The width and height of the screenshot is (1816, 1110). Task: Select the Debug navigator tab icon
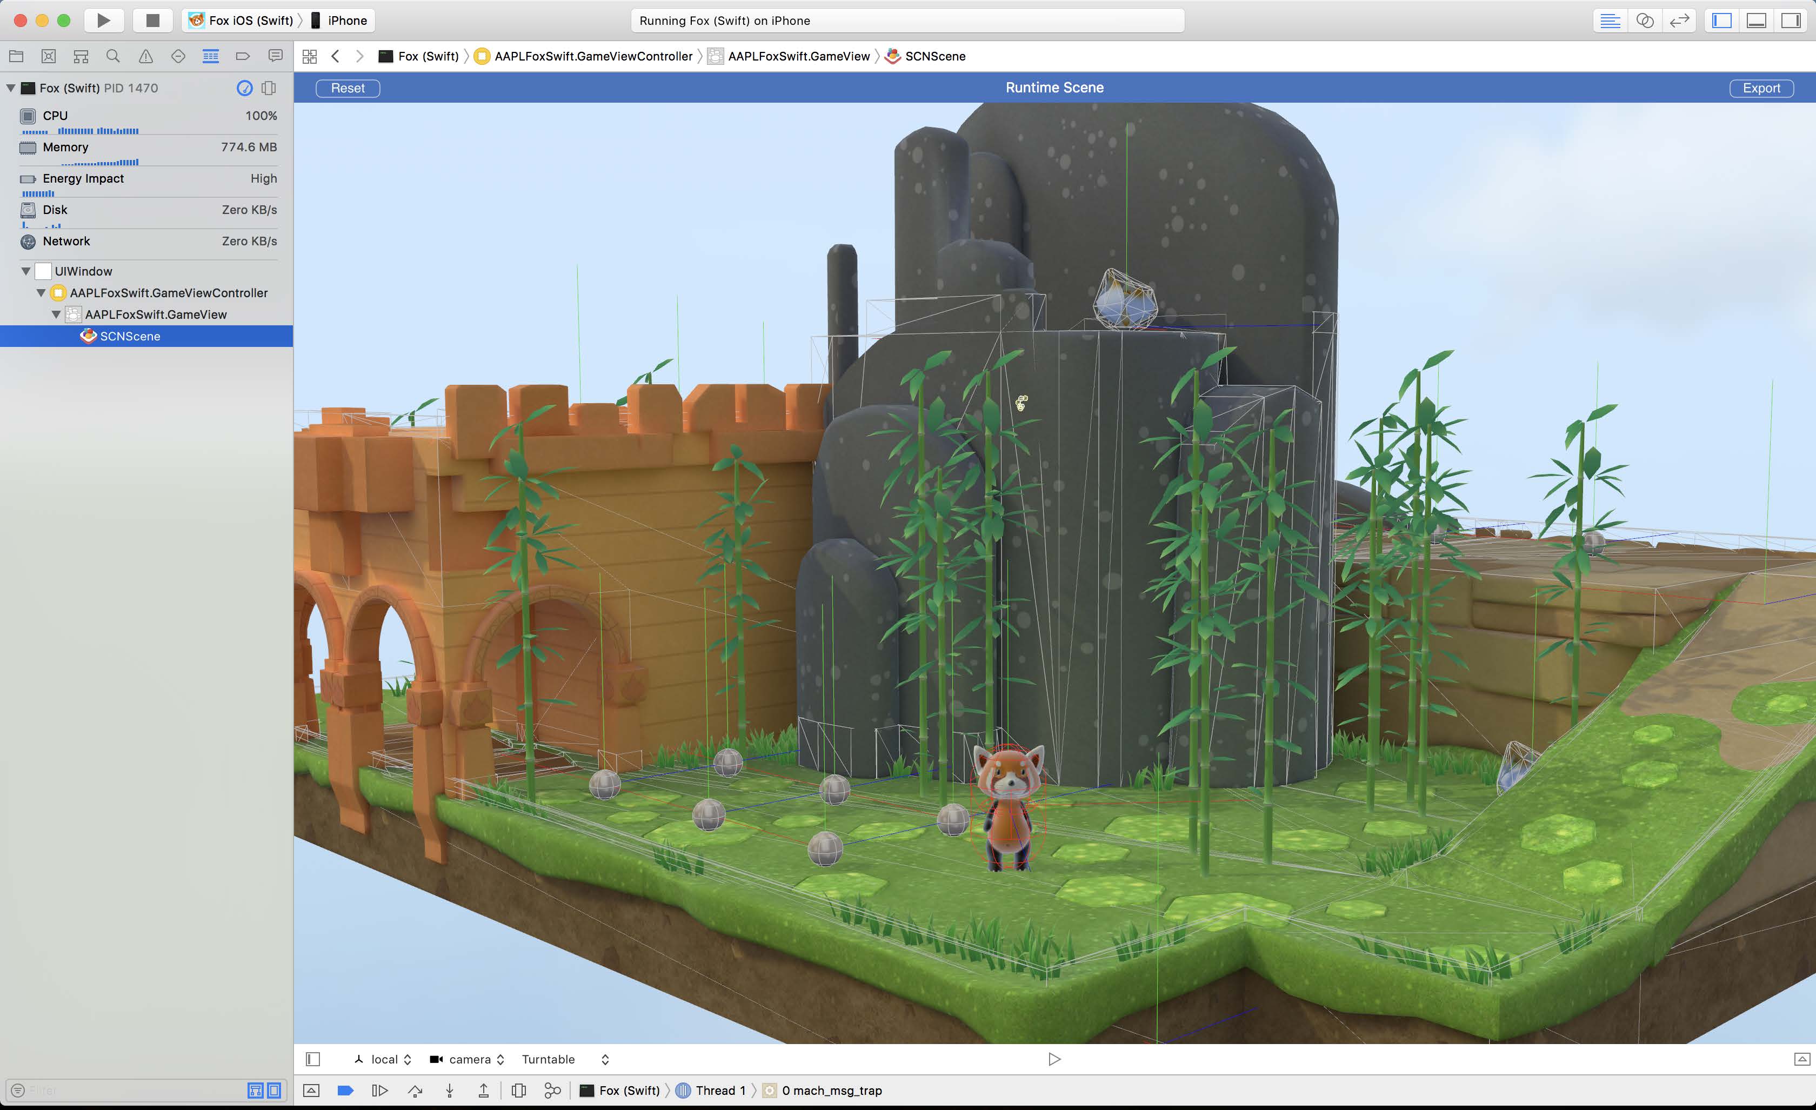(211, 56)
